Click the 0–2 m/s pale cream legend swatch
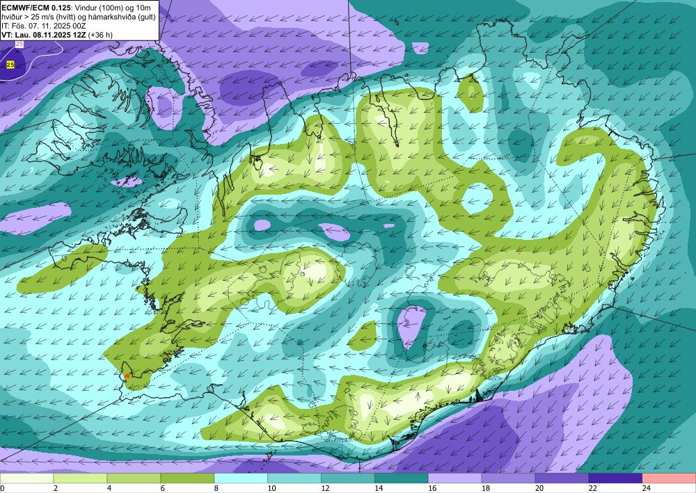 pos(26,479)
